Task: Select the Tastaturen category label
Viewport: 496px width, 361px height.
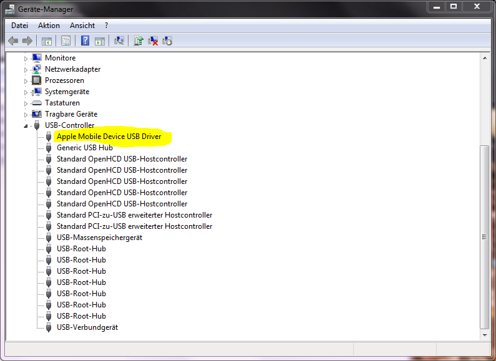Action: [62, 103]
